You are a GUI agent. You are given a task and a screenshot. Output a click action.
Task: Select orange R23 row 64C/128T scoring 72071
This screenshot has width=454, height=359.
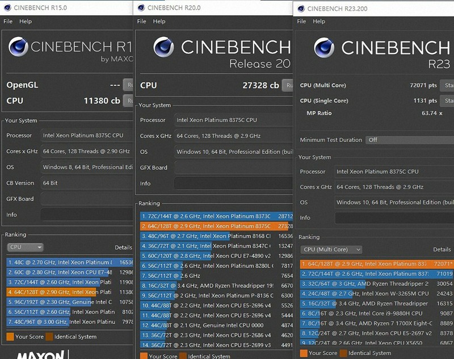[377, 264]
